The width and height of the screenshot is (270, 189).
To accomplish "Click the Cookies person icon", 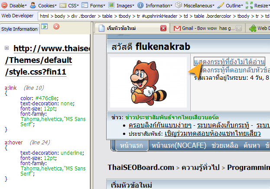I will click(x=33, y=5).
